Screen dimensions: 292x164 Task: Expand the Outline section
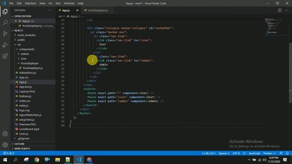19,144
